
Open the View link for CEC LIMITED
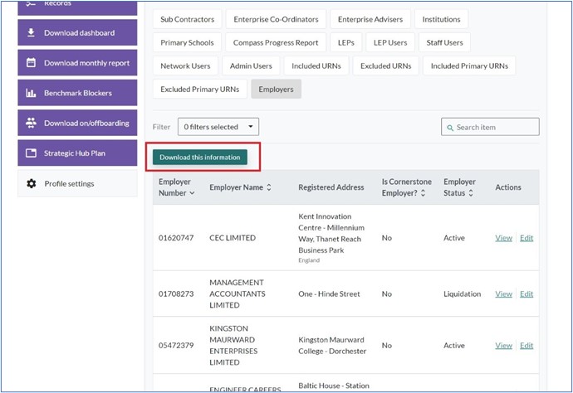click(x=503, y=238)
